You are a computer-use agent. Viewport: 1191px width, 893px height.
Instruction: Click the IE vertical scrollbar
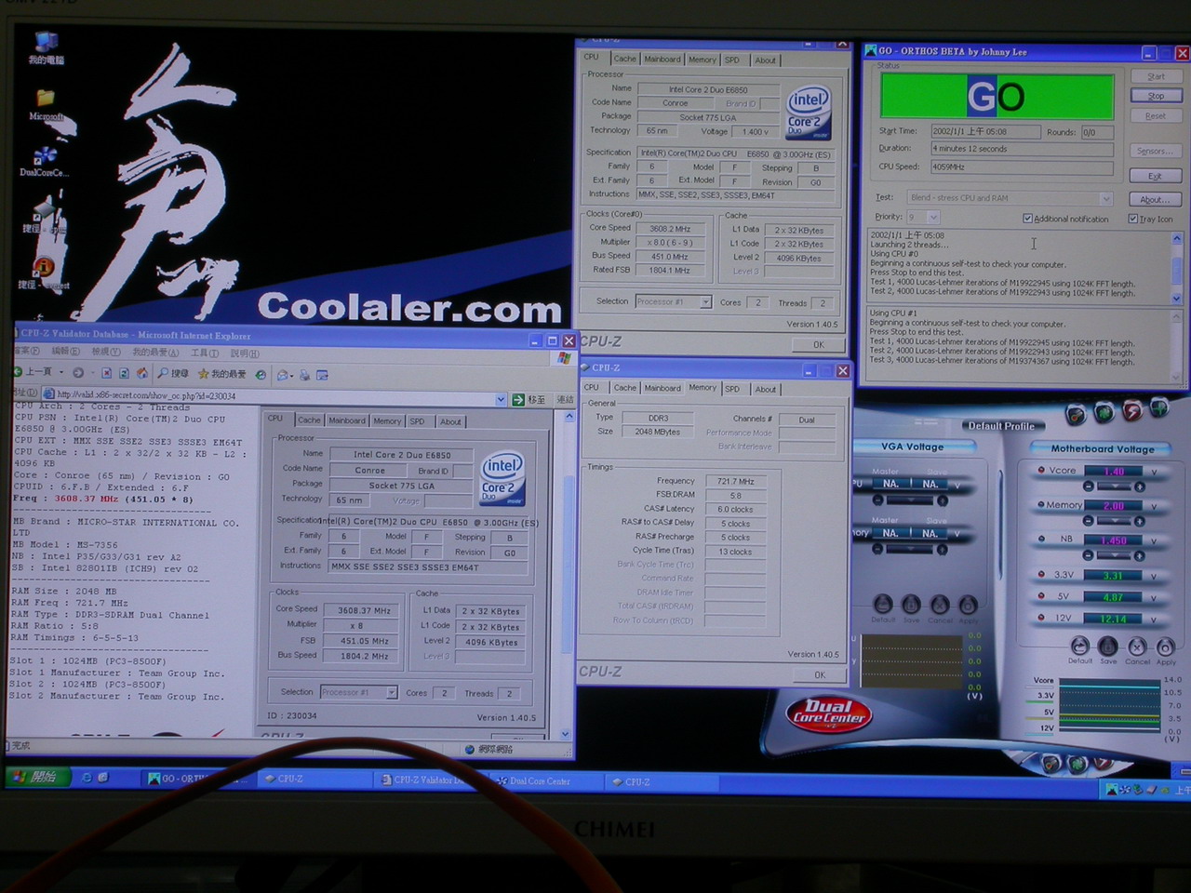[x=569, y=574]
